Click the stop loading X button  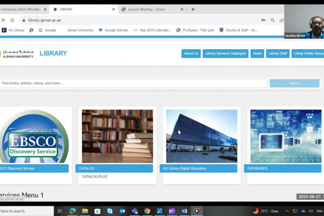pyautogui.click(x=3, y=20)
